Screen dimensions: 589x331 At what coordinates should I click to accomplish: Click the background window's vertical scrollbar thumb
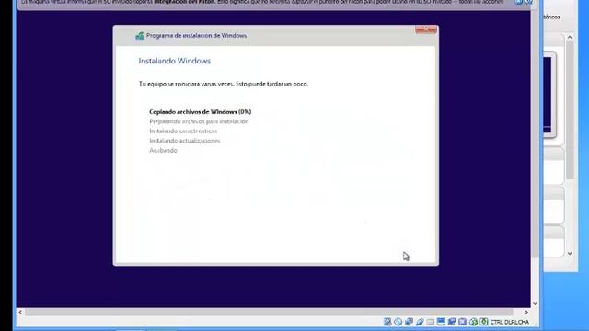570,110
